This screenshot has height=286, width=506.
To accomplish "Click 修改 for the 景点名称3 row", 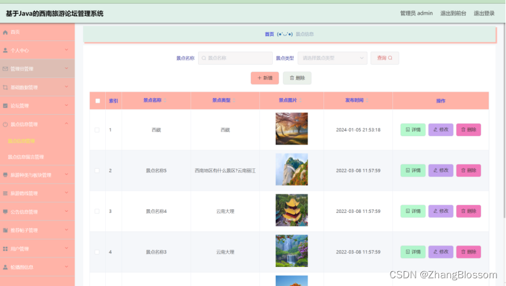I will pyautogui.click(x=441, y=252).
